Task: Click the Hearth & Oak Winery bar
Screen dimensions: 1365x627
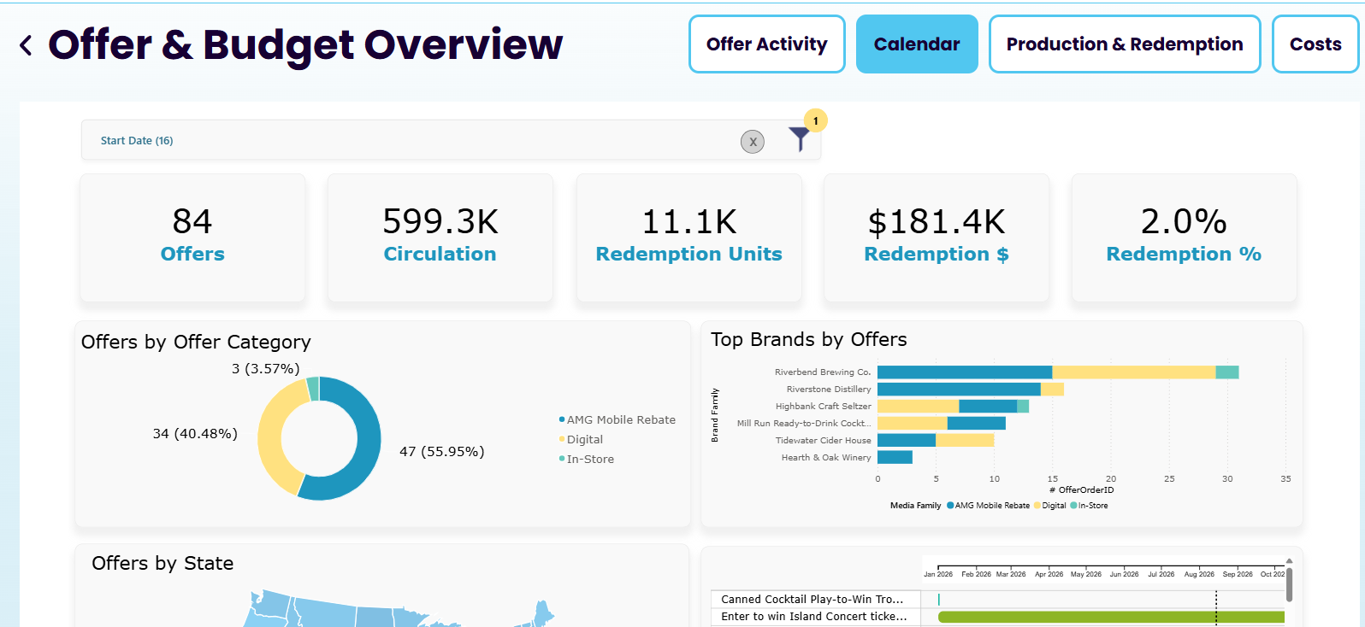Action: point(895,457)
